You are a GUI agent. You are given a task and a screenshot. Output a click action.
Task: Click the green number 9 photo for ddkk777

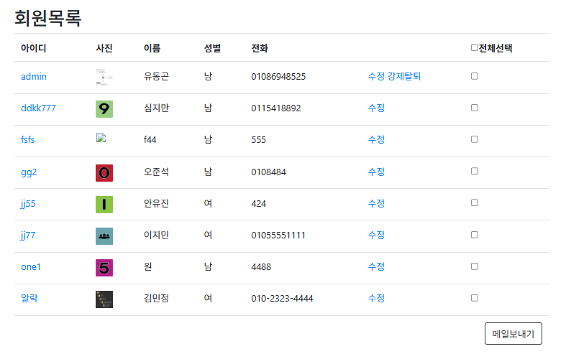(104, 109)
